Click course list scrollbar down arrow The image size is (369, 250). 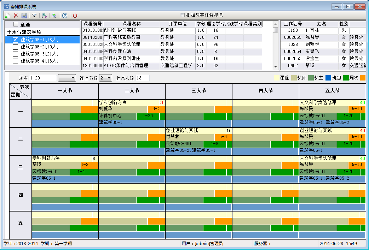tap(275, 67)
